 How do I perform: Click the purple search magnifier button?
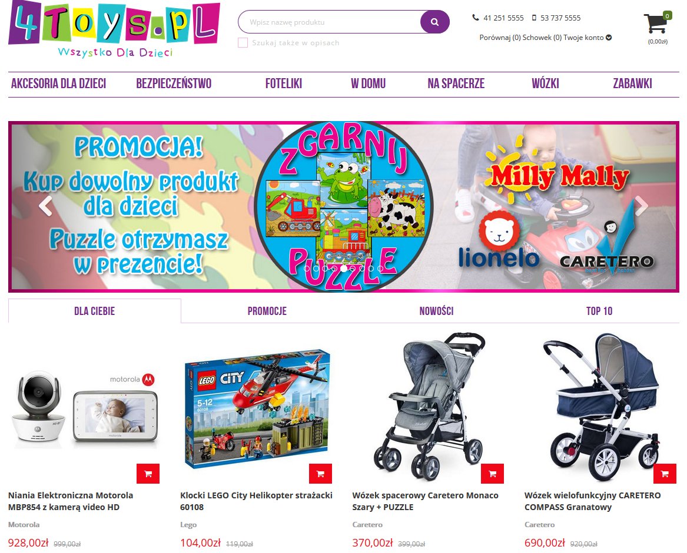(x=434, y=22)
